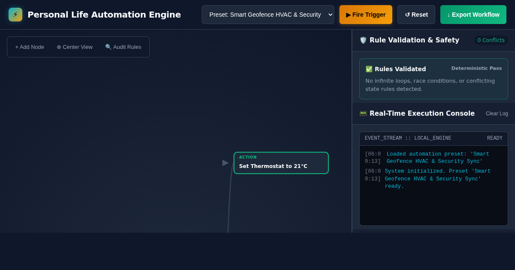Click the arrow port beside thermostat node
This screenshot has height=270, width=515.
225,163
